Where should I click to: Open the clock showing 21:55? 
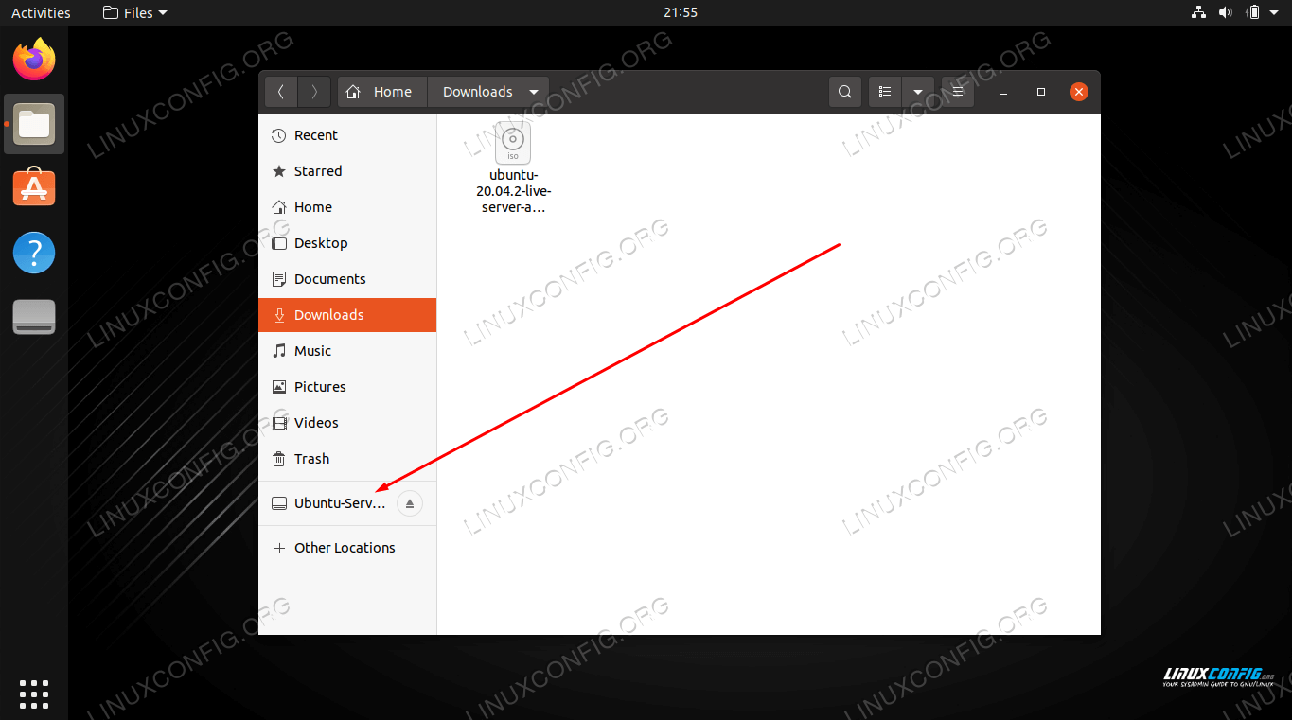[681, 12]
